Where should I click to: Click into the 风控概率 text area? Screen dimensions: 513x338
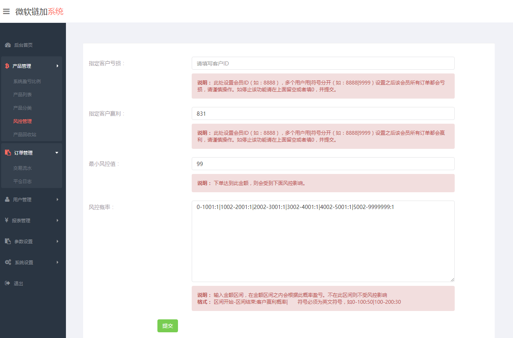pos(323,244)
